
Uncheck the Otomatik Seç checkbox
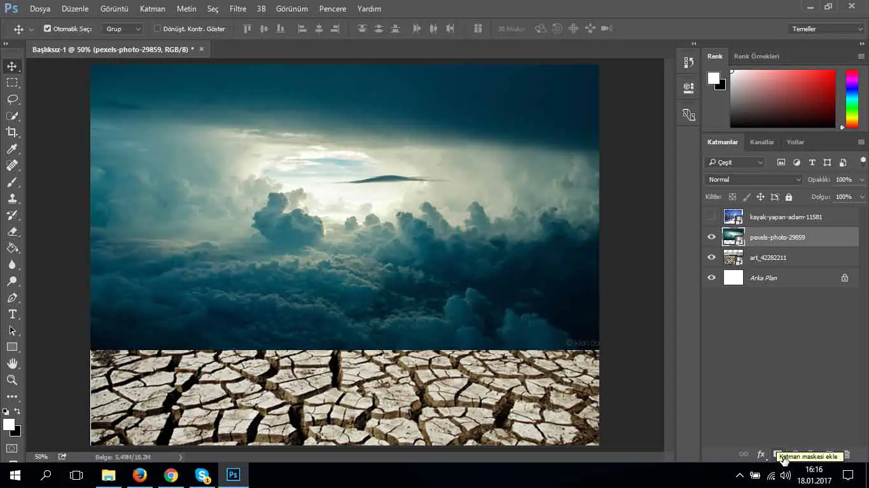pyautogui.click(x=47, y=29)
